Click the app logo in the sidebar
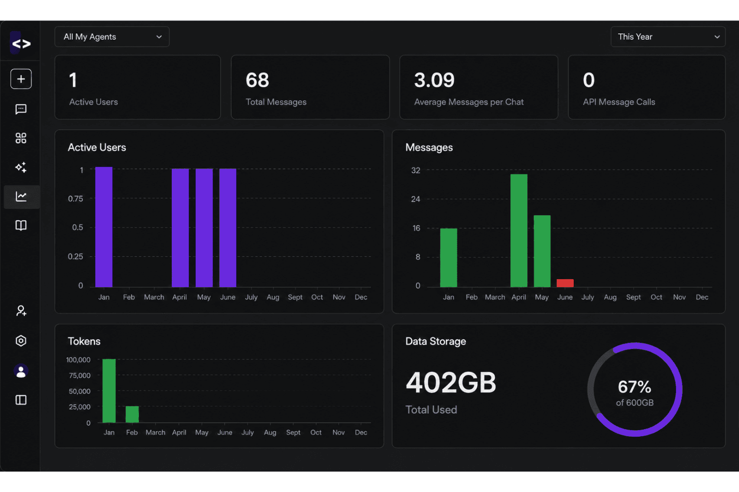This screenshot has width=739, height=492. click(x=21, y=44)
